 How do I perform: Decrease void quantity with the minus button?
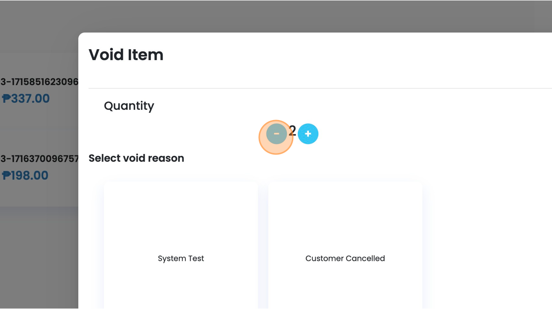point(276,133)
